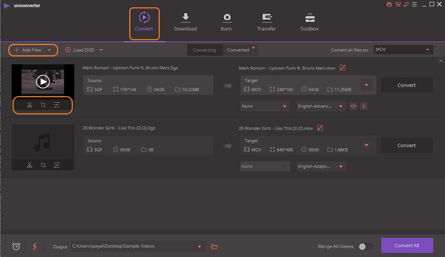Click the key registration icon

click(406, 4)
